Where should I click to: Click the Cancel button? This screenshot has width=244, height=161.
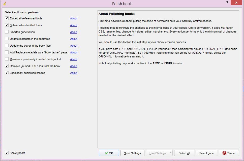229,153
